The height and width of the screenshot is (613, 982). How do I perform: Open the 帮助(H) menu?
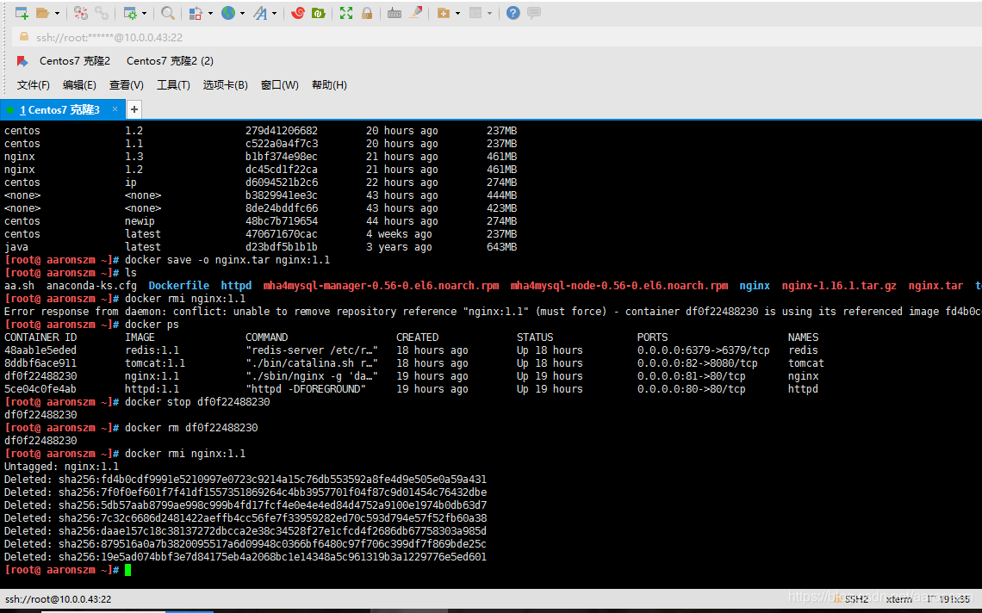pos(329,85)
